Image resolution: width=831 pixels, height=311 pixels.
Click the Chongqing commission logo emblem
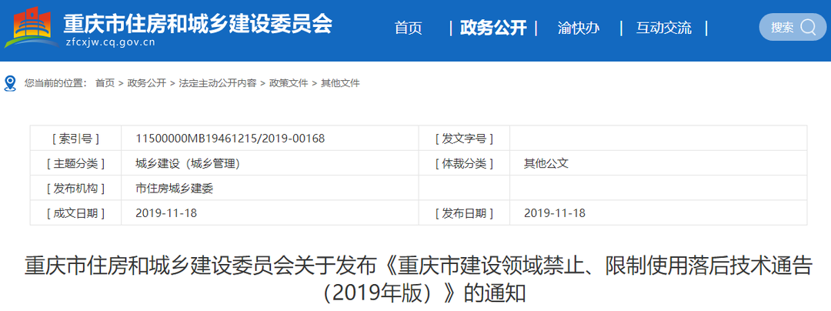[x=31, y=28]
